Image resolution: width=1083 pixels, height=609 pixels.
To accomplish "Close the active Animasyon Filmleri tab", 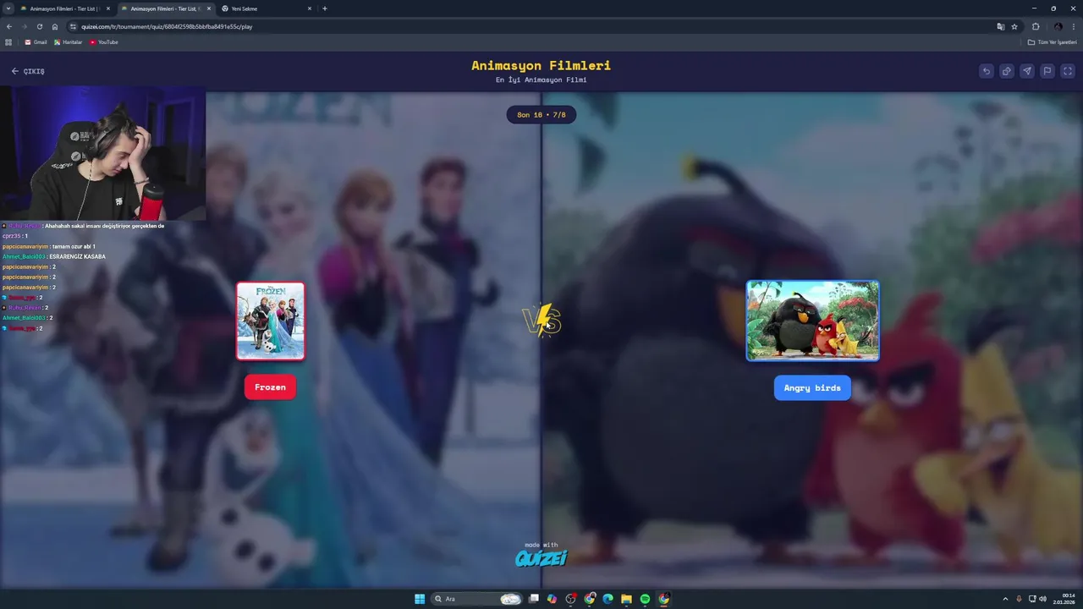I will [x=209, y=8].
